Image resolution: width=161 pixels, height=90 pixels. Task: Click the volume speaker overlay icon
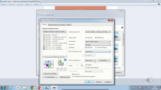click(149, 80)
